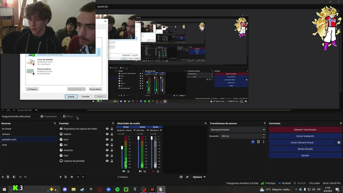Toggle monitoring headphones for the Mic/Aux channel
This screenshot has width=343, height=193.
click(145, 171)
